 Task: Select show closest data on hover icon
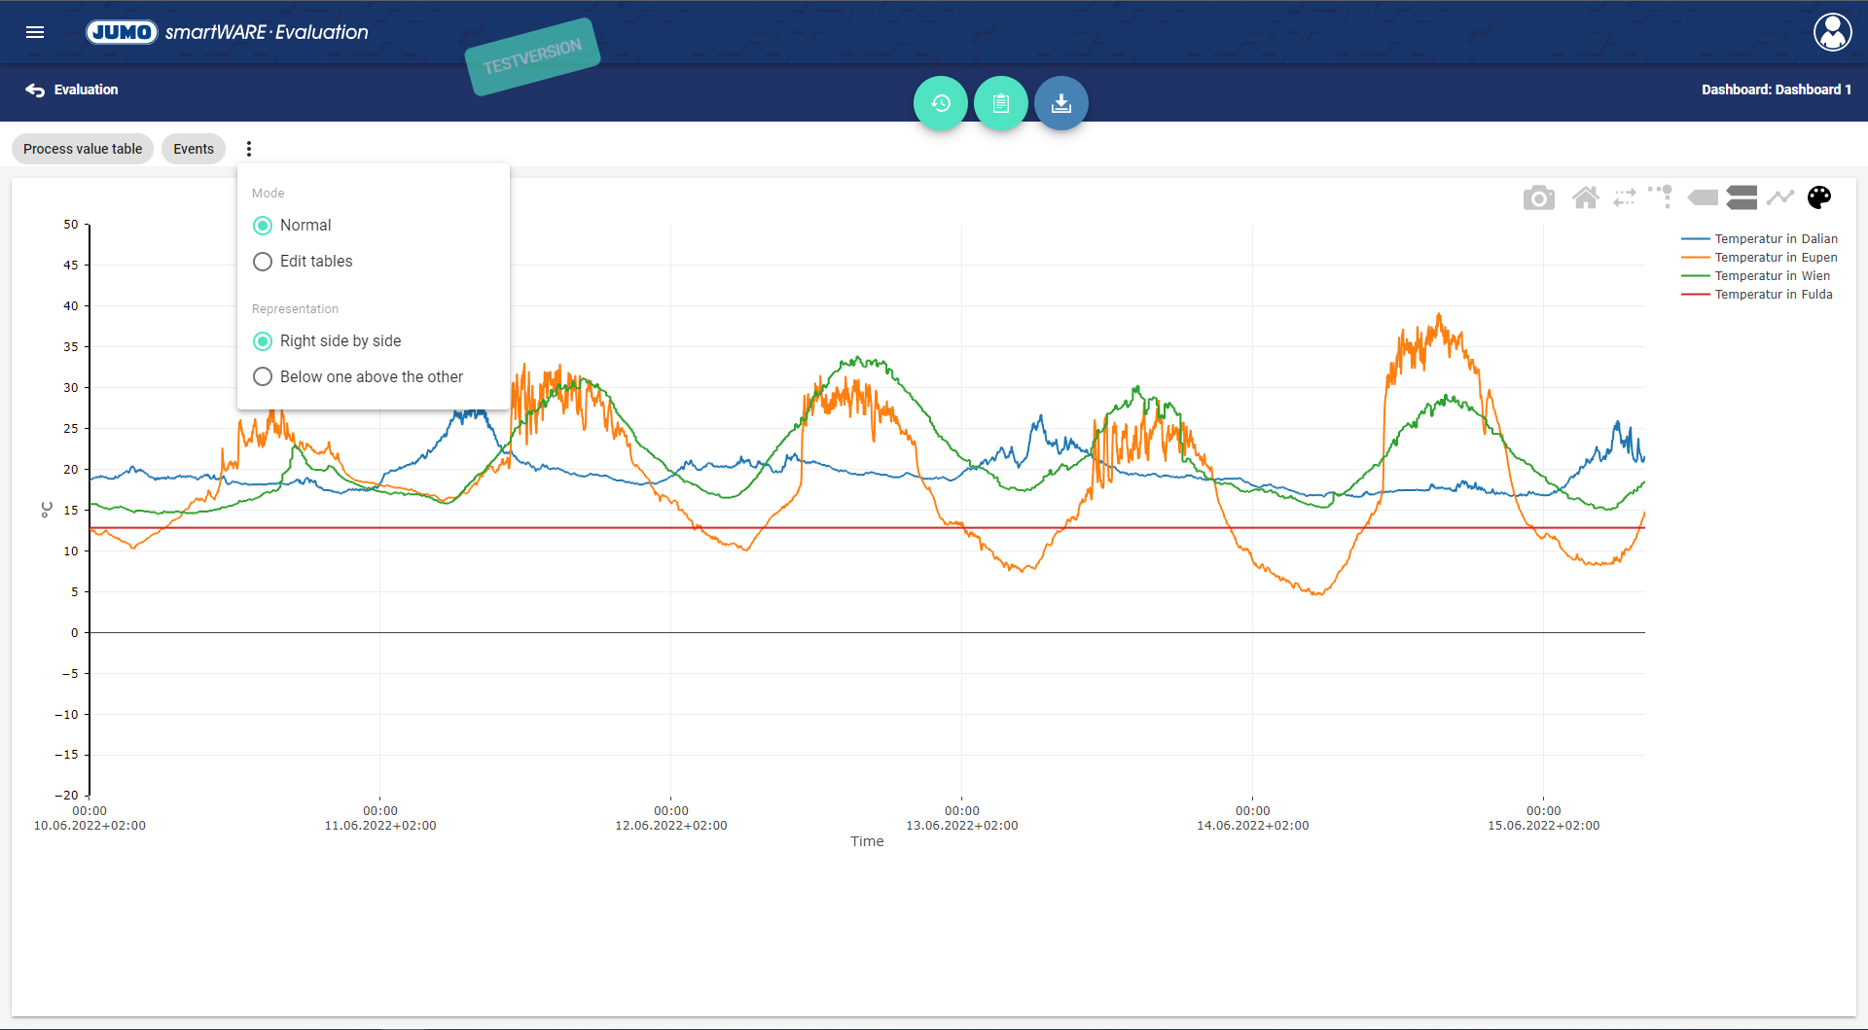coord(1702,198)
